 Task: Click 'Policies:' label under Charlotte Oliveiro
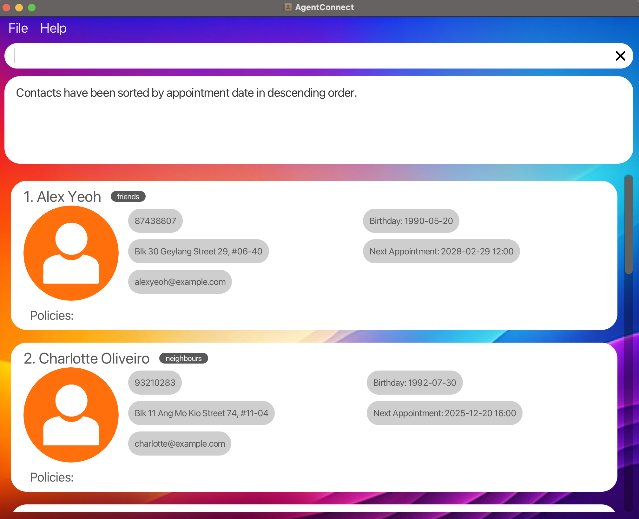pos(52,477)
